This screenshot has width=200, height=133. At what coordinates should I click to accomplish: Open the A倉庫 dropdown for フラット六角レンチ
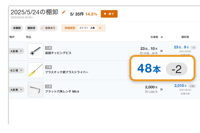pos(17,90)
